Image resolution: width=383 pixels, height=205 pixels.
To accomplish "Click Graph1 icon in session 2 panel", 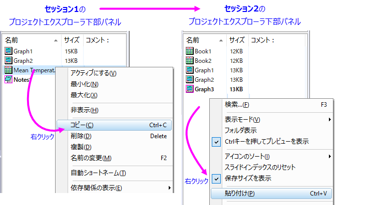I will click(190, 70).
